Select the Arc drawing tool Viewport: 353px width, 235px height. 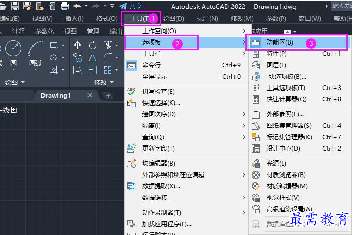[x=35, y=48]
